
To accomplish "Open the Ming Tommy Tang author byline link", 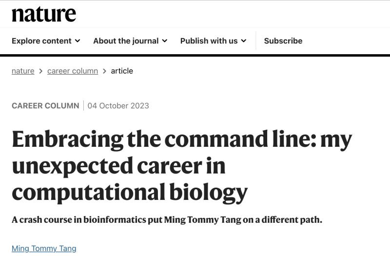I will click(x=44, y=249).
